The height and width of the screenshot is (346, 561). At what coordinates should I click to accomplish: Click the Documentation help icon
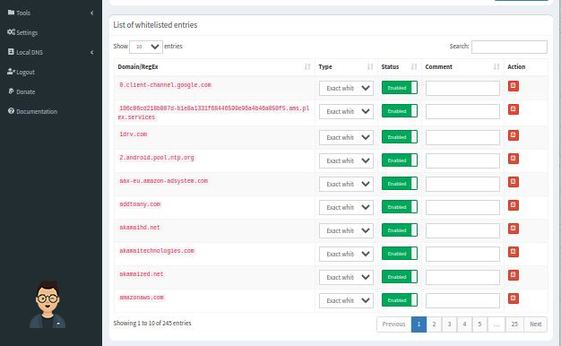point(11,110)
